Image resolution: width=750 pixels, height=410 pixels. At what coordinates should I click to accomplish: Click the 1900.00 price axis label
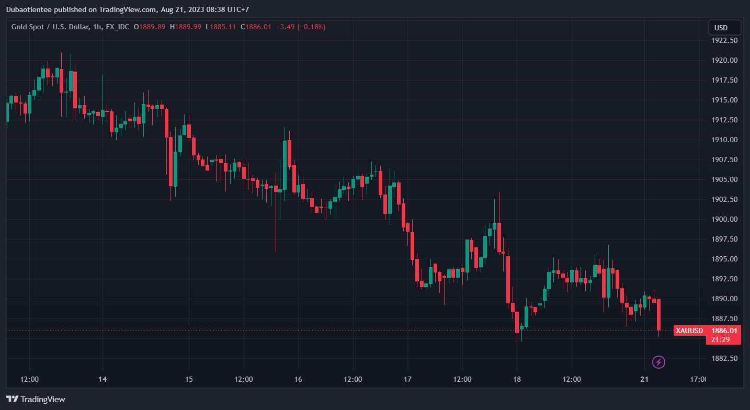coord(724,219)
